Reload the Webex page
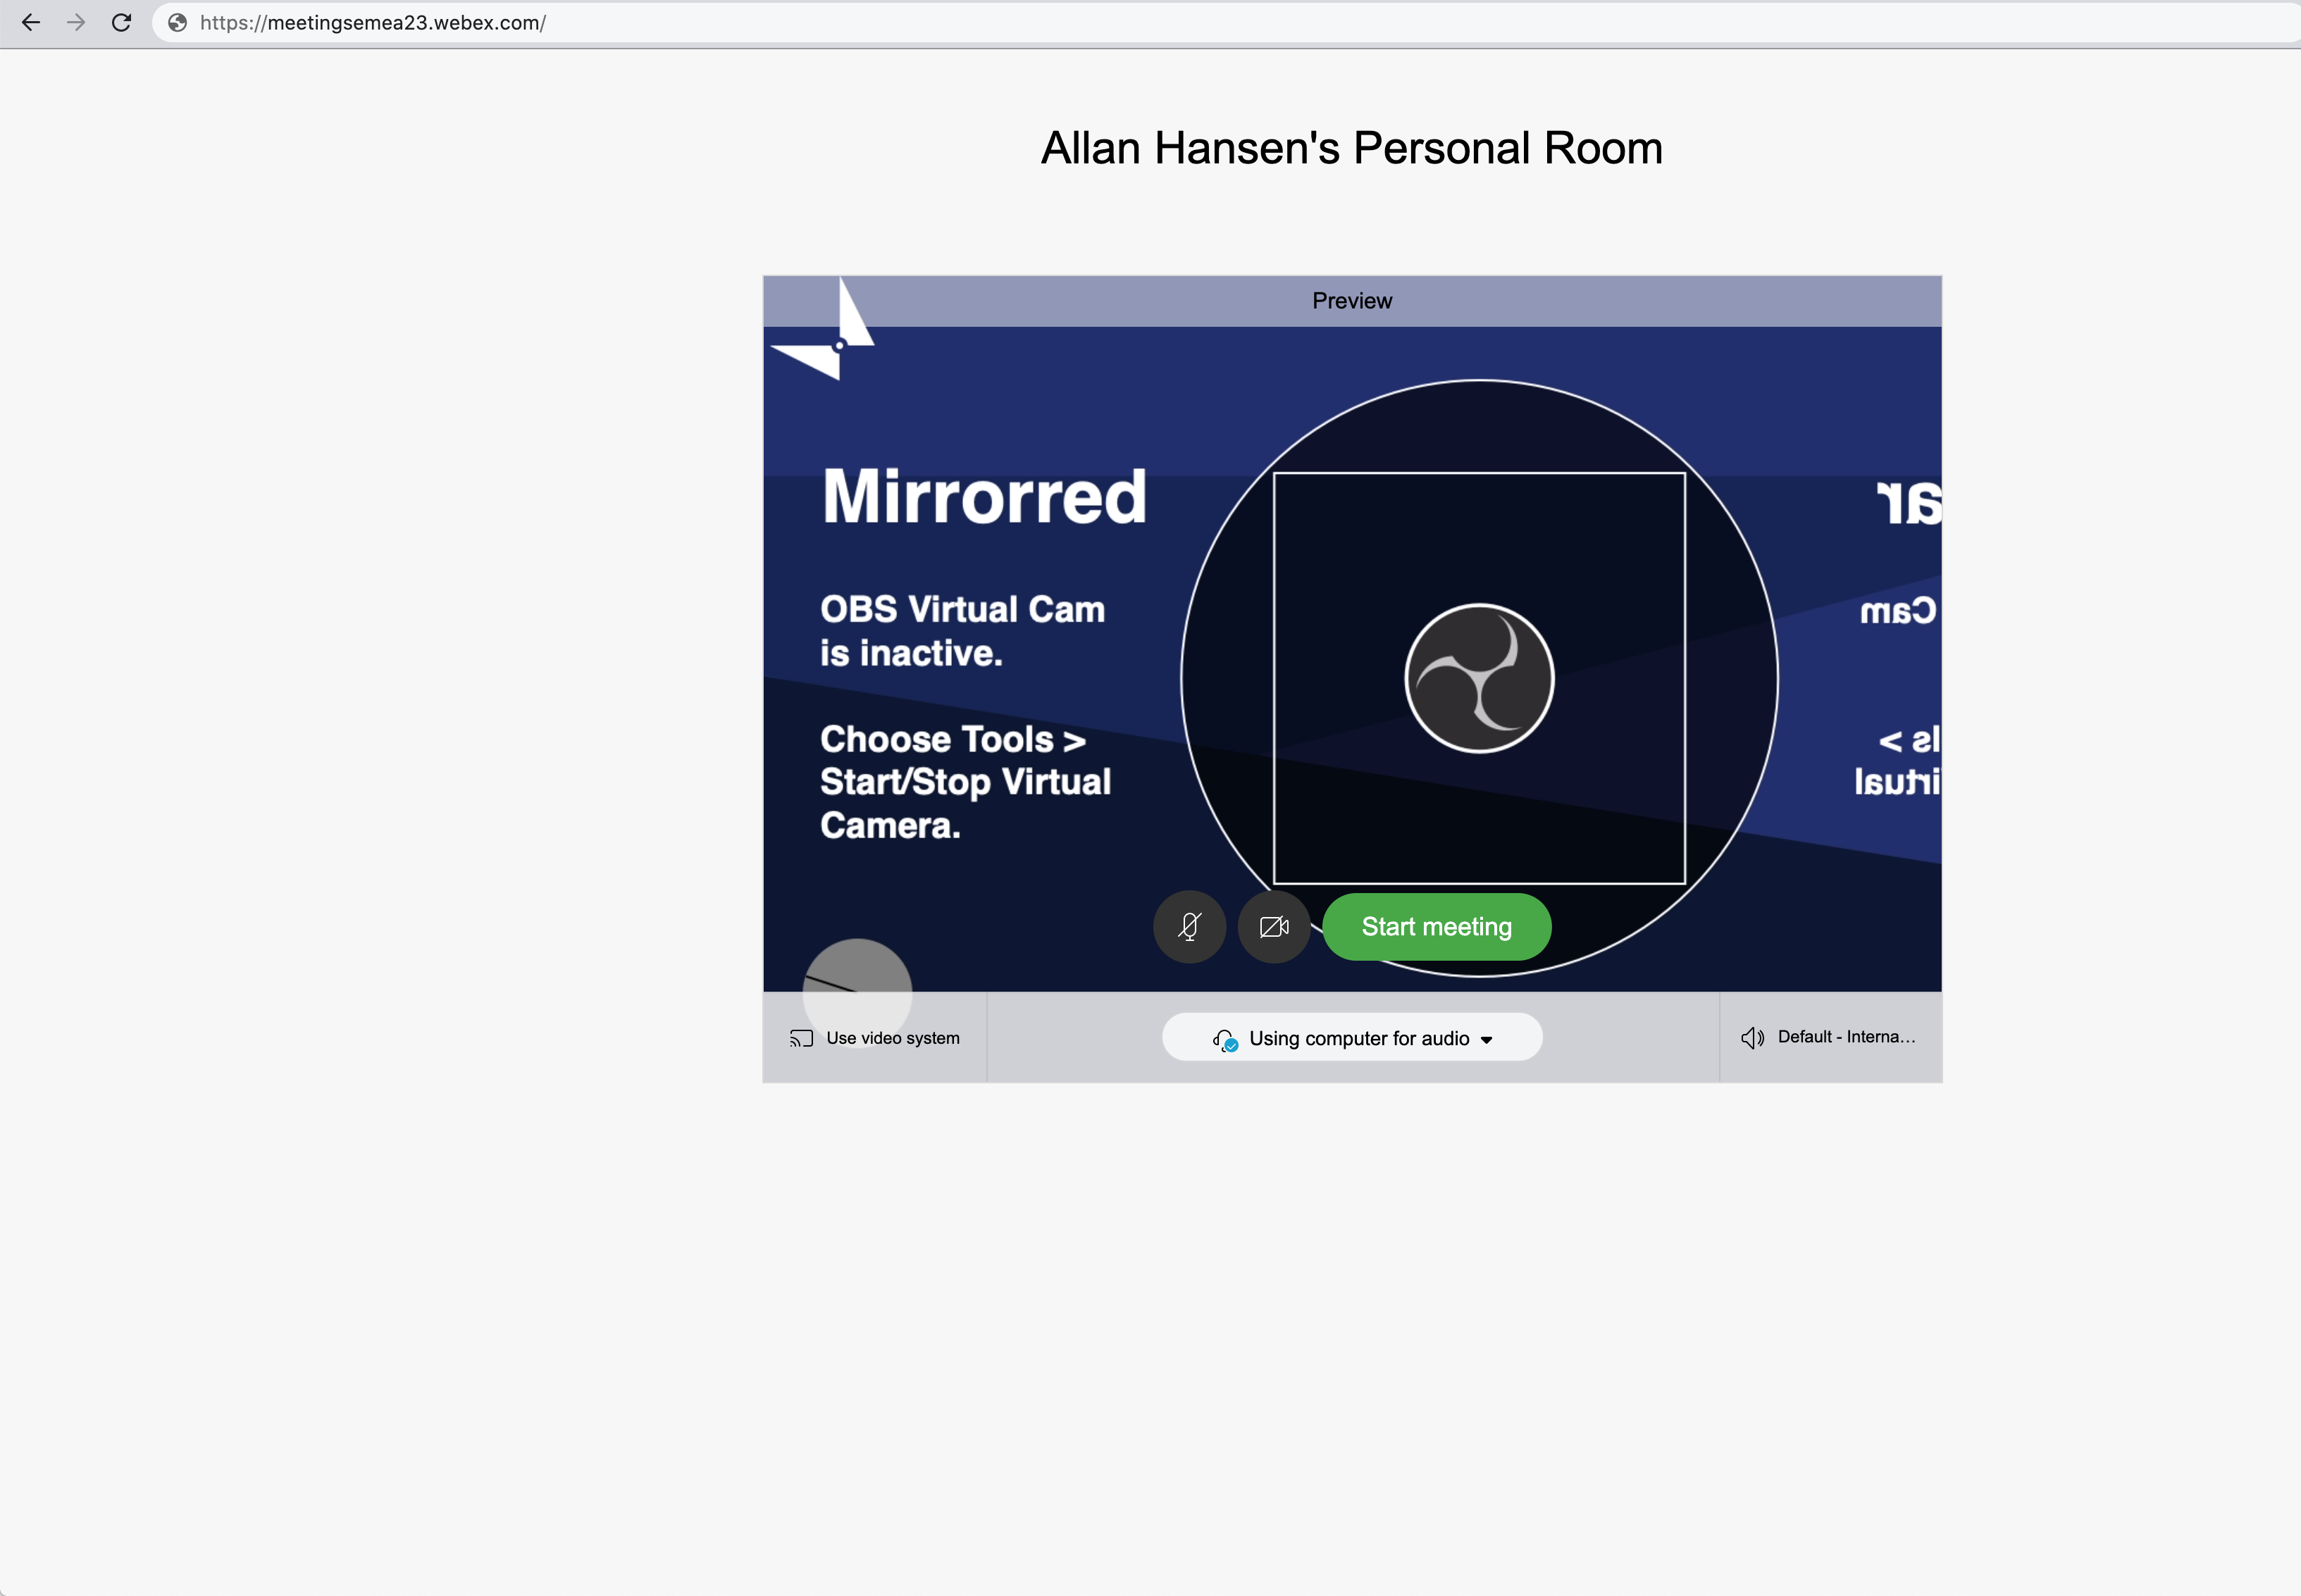 tap(121, 22)
